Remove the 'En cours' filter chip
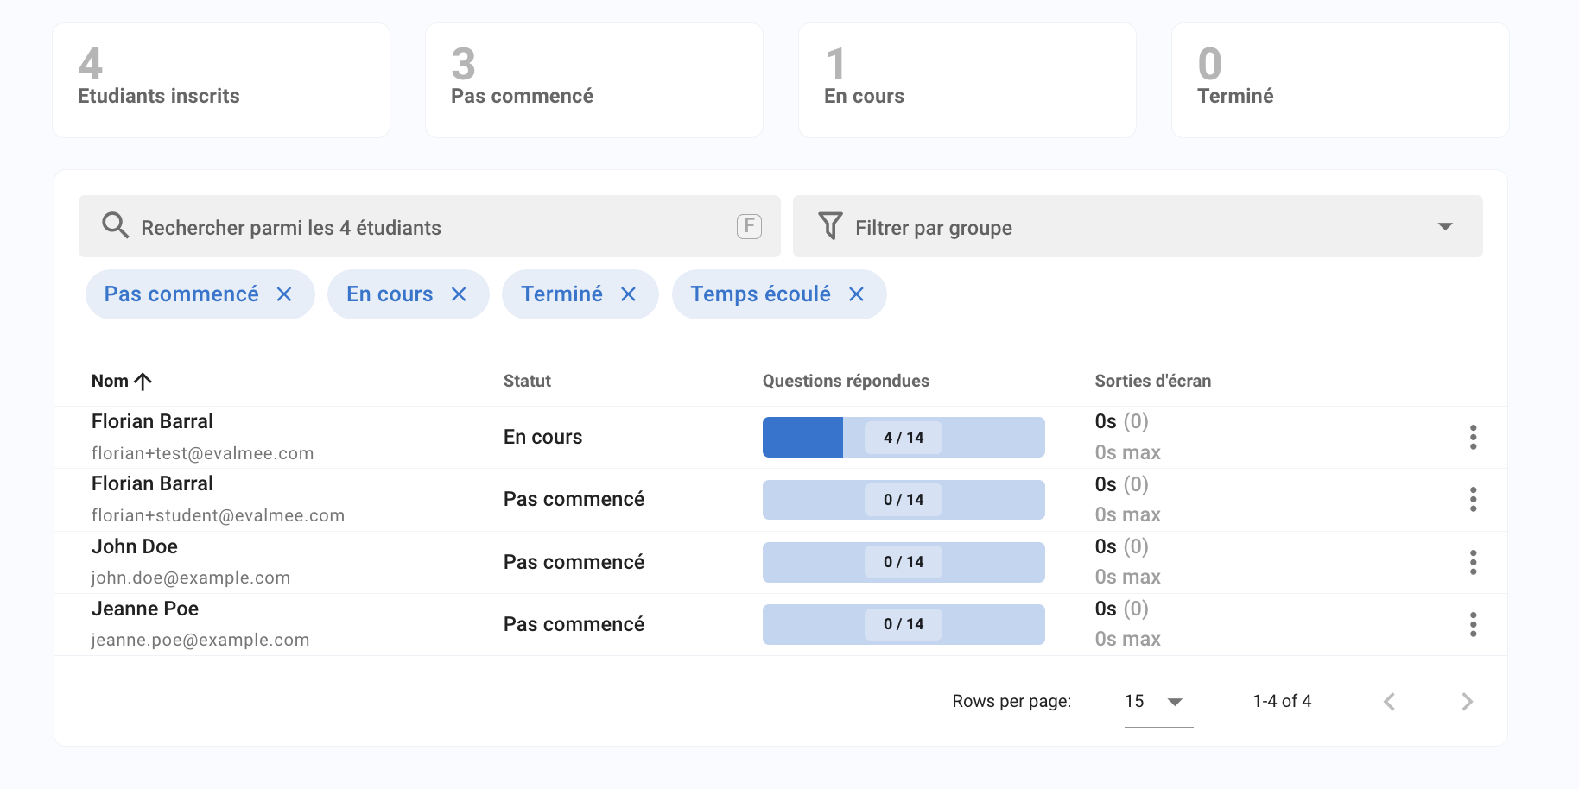The width and height of the screenshot is (1579, 789). click(x=459, y=294)
